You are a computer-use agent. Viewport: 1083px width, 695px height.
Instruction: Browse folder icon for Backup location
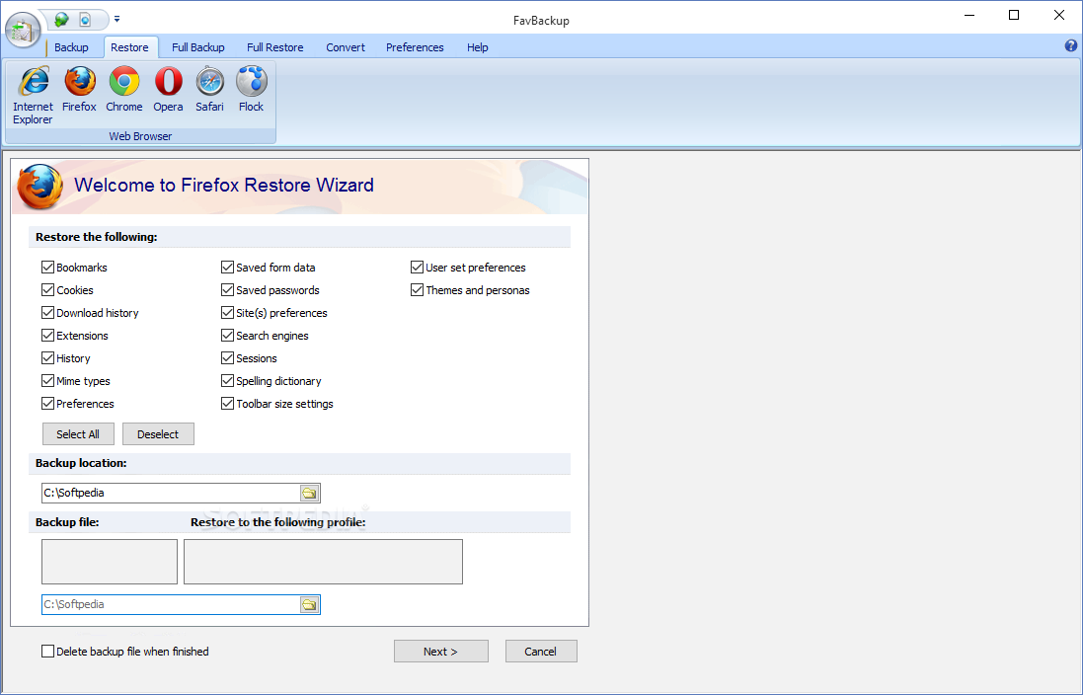pos(309,494)
